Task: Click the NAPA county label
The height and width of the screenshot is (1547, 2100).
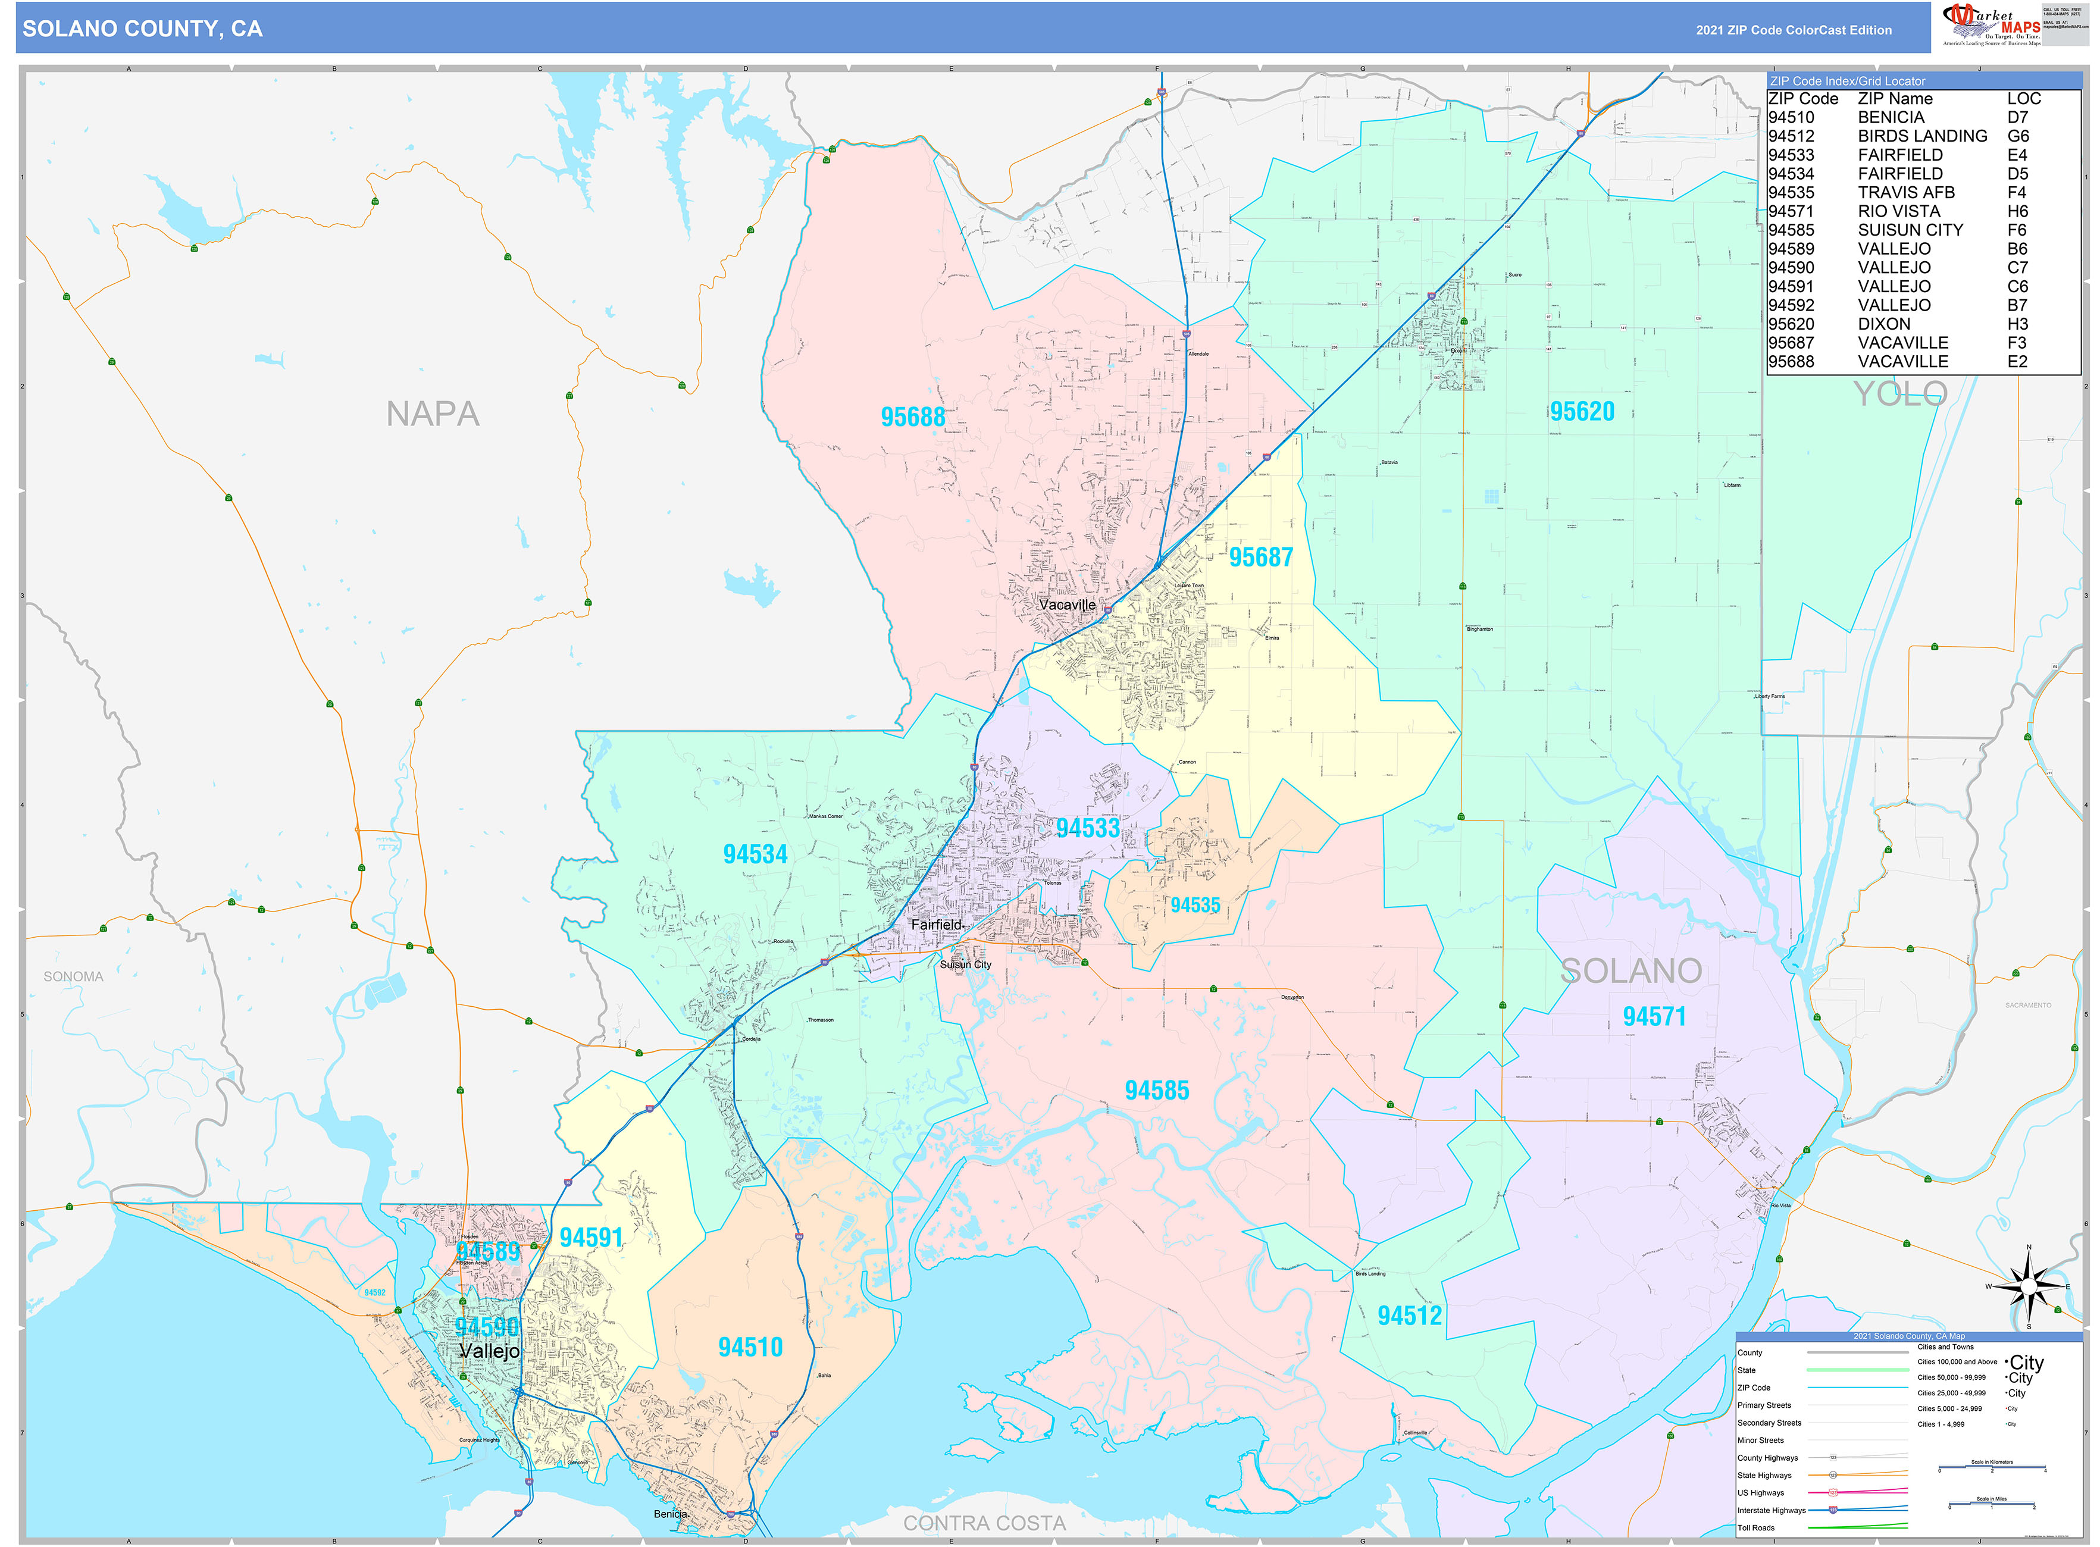Action: (433, 414)
